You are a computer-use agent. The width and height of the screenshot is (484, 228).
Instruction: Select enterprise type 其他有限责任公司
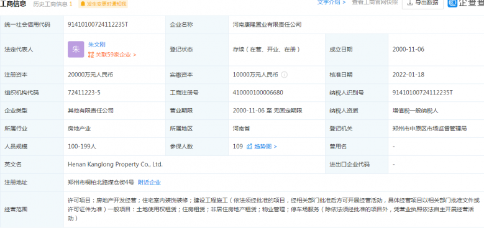tap(91, 111)
